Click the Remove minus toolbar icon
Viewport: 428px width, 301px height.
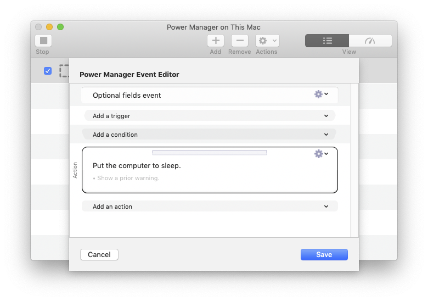tap(240, 41)
